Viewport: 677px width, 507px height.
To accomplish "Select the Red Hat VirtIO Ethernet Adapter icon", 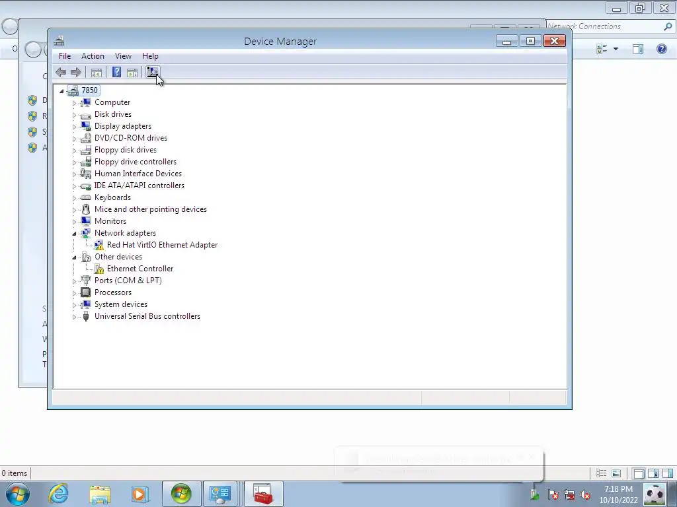I will tap(99, 245).
